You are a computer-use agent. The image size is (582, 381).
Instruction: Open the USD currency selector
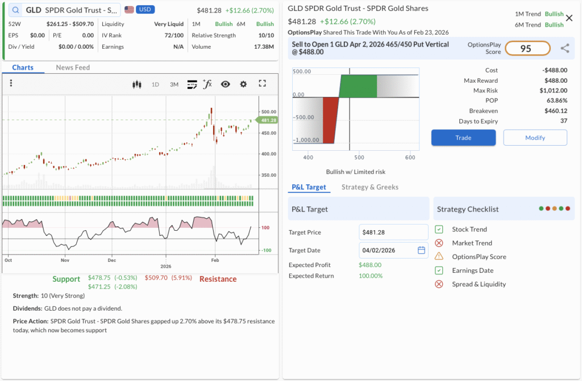145,10
